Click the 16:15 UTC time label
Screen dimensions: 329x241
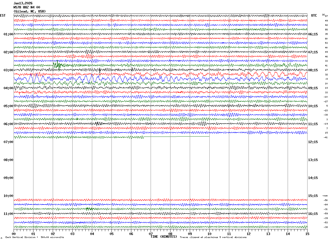(313, 214)
